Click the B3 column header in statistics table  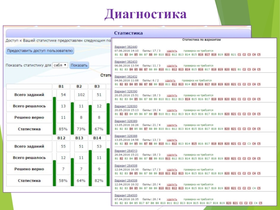[x=97, y=86]
